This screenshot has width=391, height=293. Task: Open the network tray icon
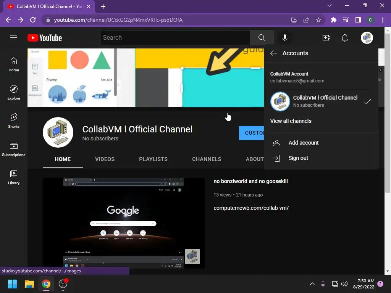click(x=335, y=284)
